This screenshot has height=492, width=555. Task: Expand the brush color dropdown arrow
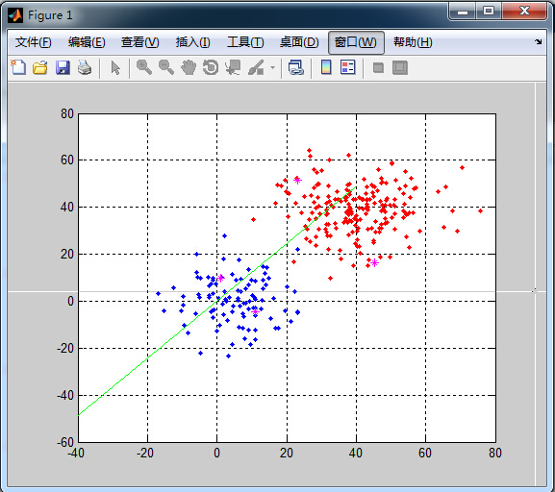click(x=272, y=67)
